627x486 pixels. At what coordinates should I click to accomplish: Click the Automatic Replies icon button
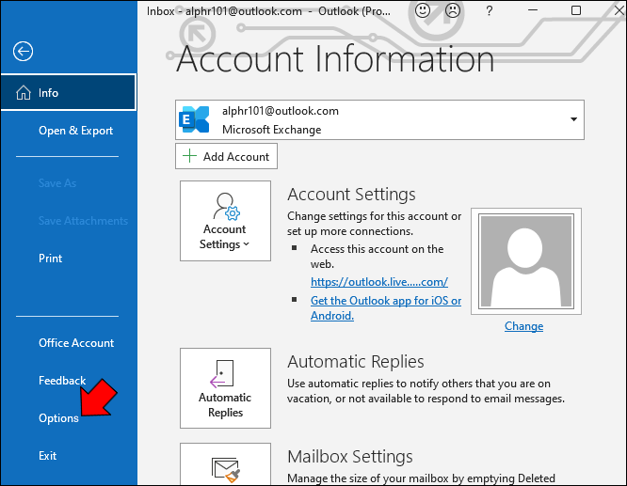(225, 387)
